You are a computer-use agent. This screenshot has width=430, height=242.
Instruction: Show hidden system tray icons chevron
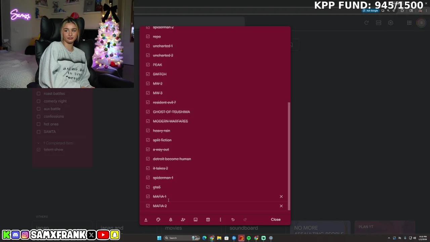click(389, 238)
